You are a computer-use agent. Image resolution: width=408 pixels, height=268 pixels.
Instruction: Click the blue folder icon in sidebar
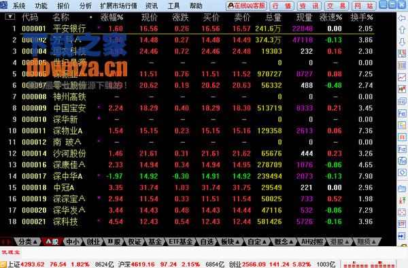coord(402,188)
